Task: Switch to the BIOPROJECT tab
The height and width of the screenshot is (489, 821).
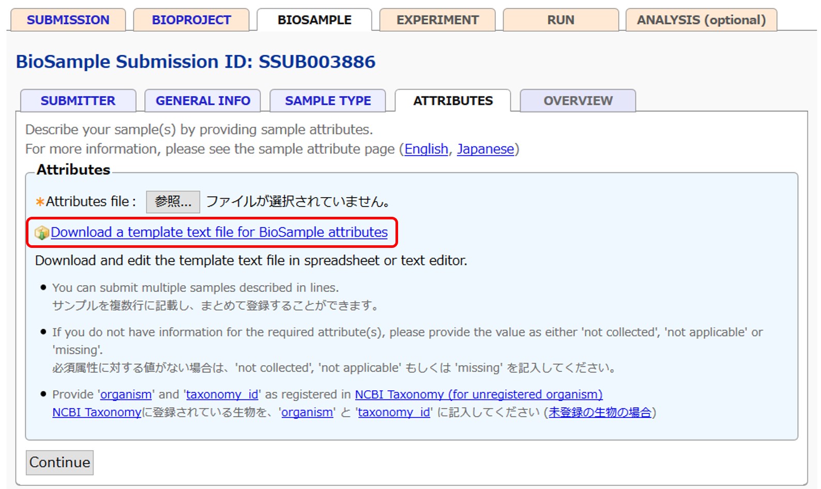Action: click(191, 20)
